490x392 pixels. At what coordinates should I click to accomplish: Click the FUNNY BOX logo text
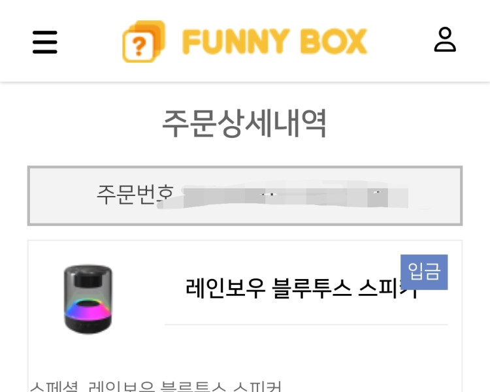(274, 42)
